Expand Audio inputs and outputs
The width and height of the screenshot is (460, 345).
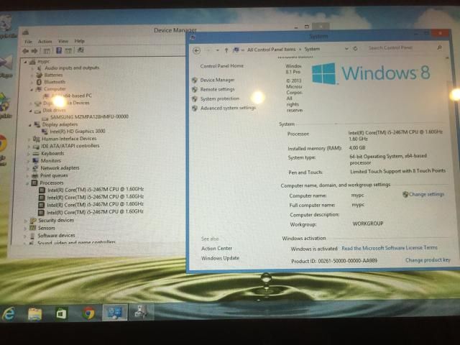[32, 68]
